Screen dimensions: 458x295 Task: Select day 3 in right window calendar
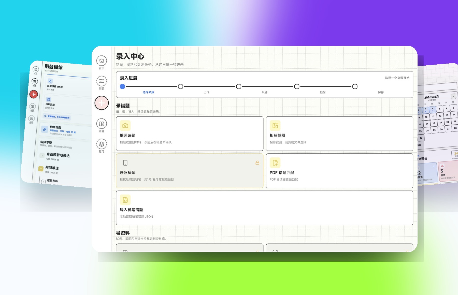pyautogui.click(x=426, y=110)
